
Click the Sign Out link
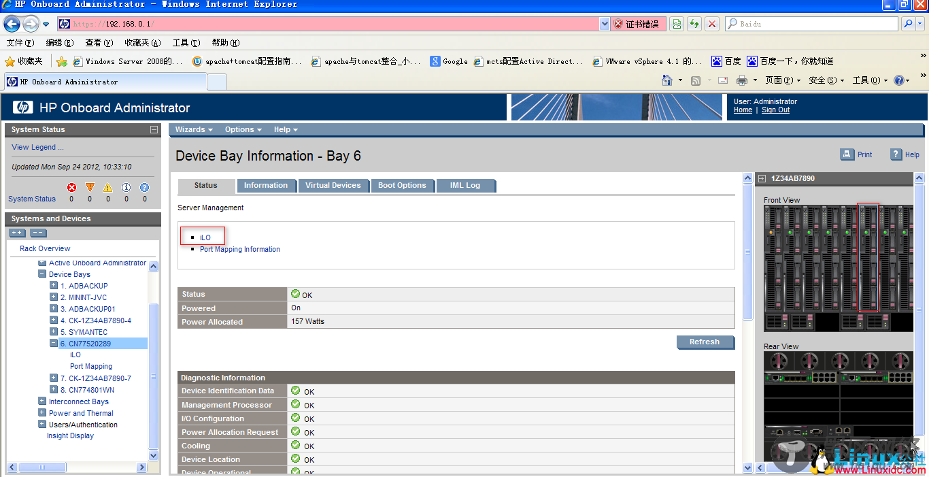(x=775, y=110)
